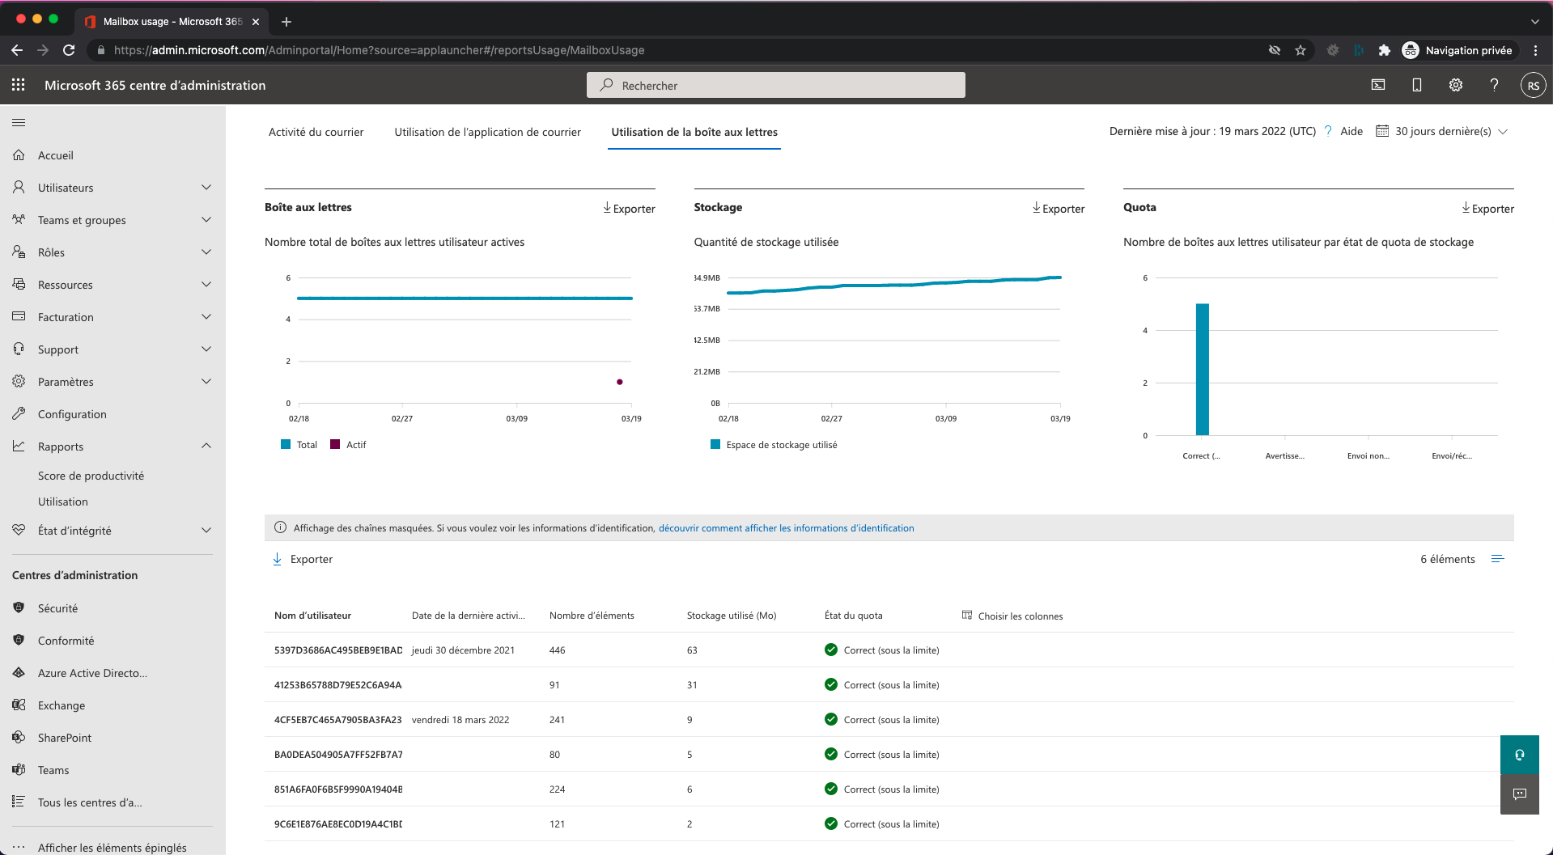This screenshot has width=1553, height=855.
Task: Open a new browser tab
Action: pyautogui.click(x=286, y=22)
